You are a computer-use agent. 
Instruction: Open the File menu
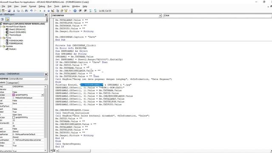[3, 6]
